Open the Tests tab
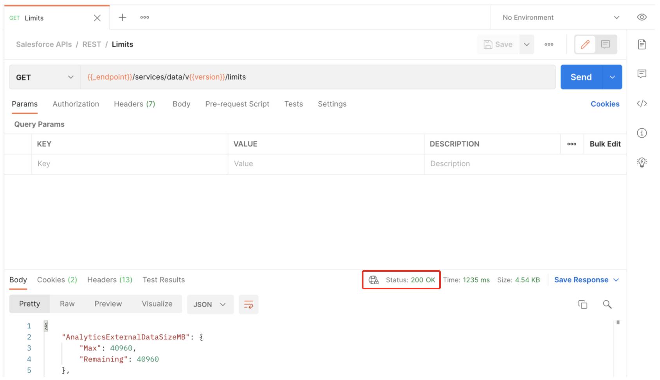The image size is (660, 380). (x=294, y=104)
